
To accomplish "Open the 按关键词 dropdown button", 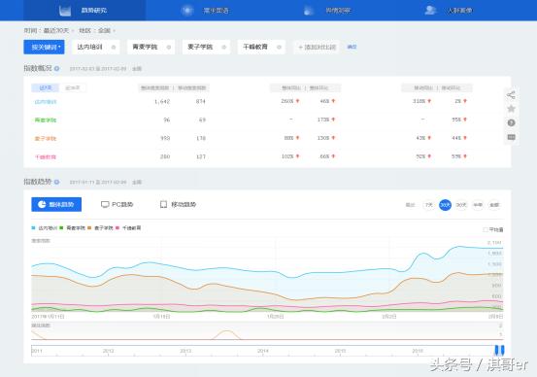I will (x=44, y=47).
